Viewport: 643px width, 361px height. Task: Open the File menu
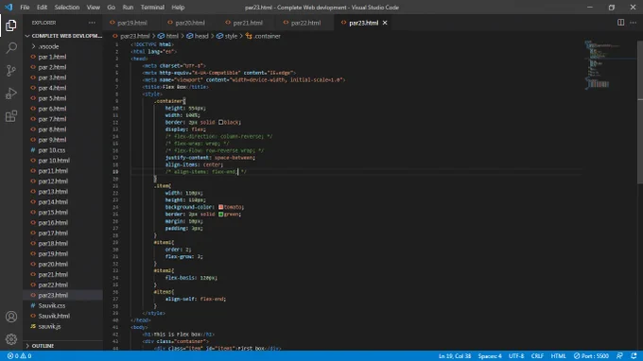pyautogui.click(x=25, y=8)
